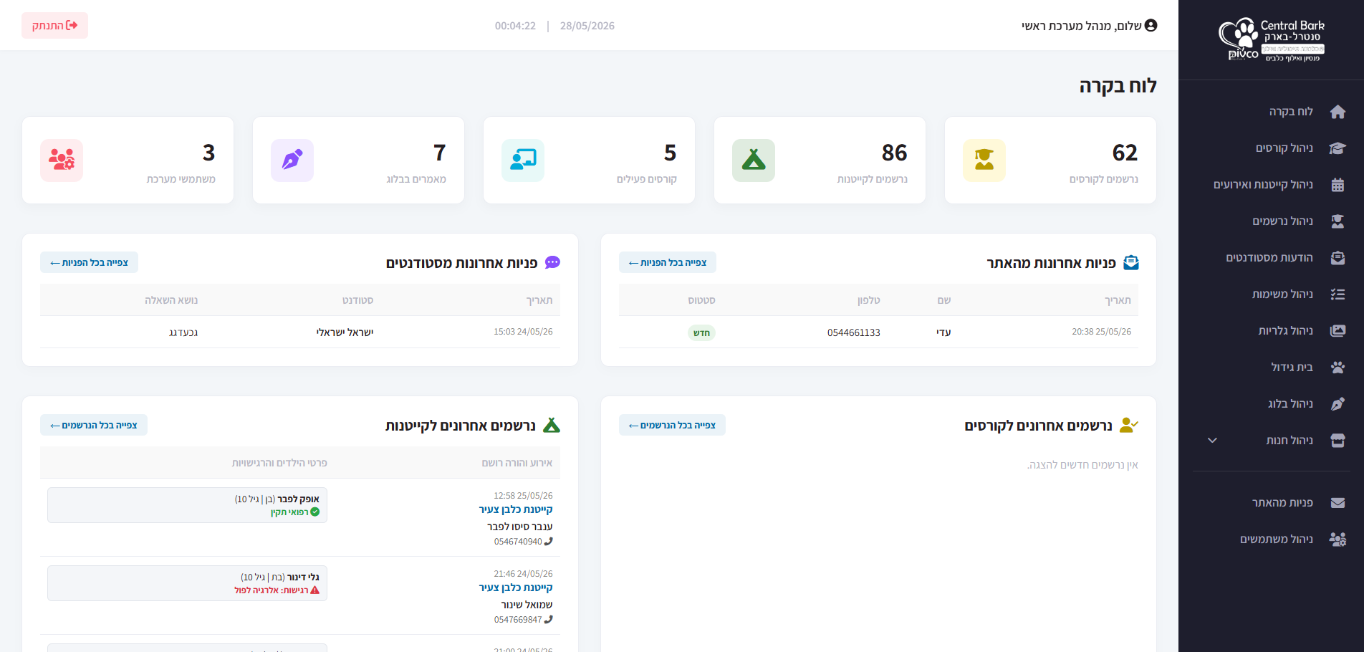Click the student icon beside ניהול נרשמים
This screenshot has height=652, width=1364.
point(1337,221)
